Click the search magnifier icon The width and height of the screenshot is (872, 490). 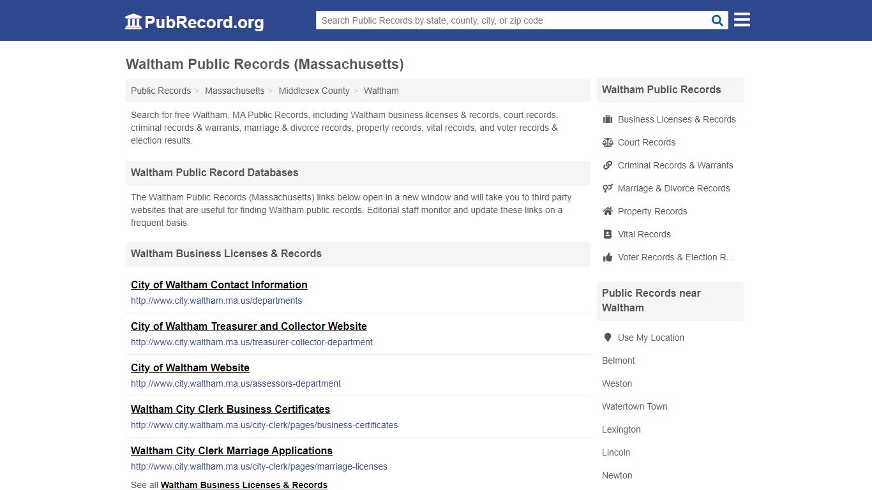coord(718,20)
